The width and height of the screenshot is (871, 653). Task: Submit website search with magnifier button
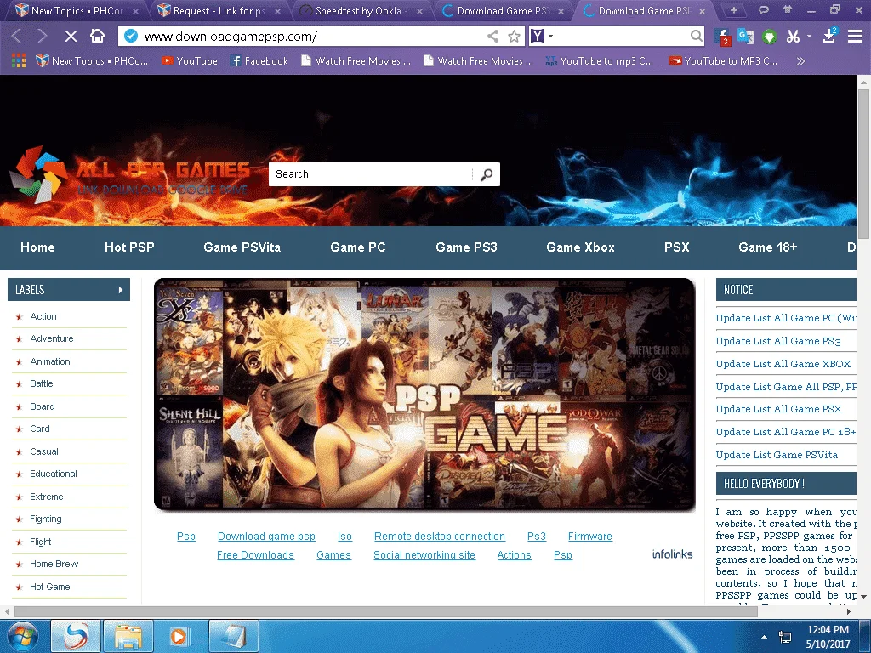click(486, 174)
